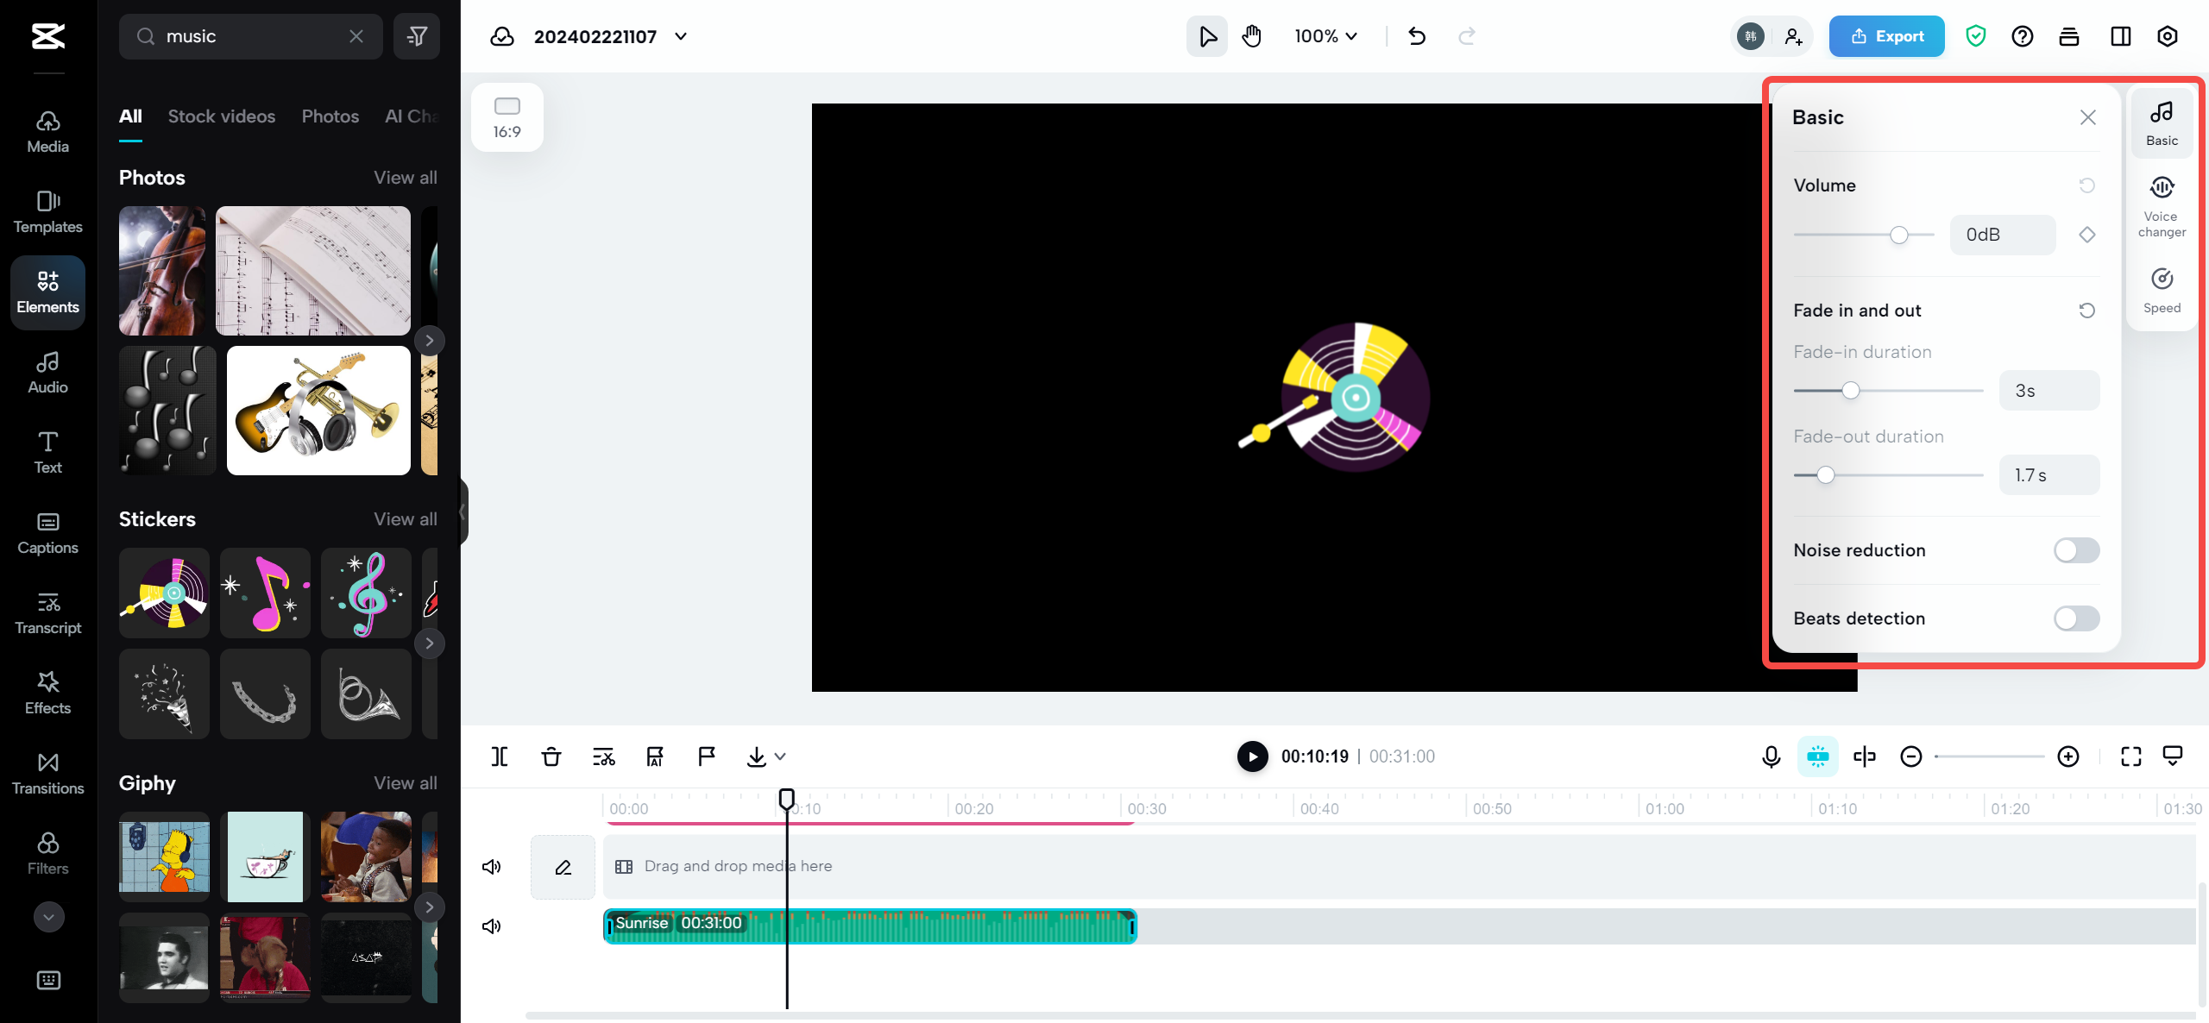Turn on Beats detection switch

coord(2076,618)
